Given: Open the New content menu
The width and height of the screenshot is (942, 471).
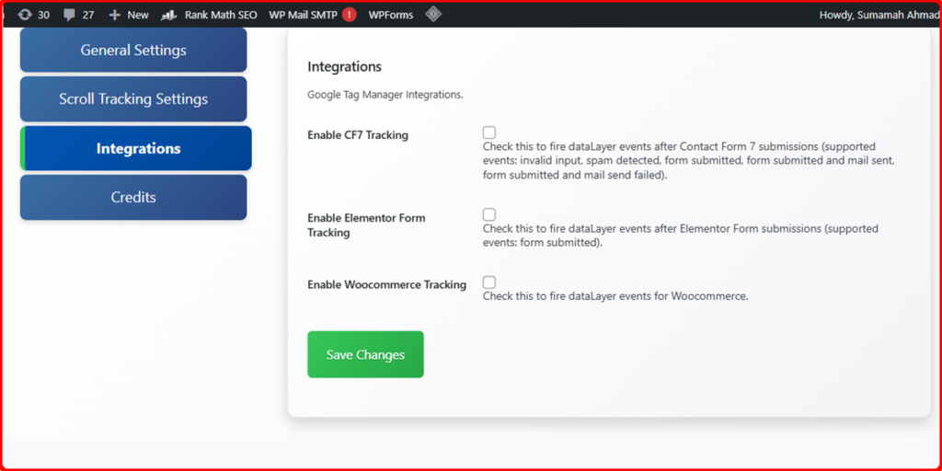Looking at the screenshot, I should (x=129, y=15).
